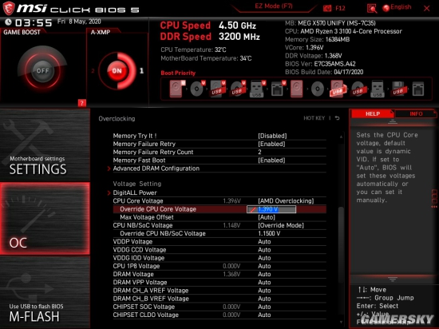This screenshot has height=329, width=439.
Task: Click the back arrow next to HOT KEY
Action: (x=337, y=118)
